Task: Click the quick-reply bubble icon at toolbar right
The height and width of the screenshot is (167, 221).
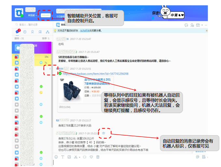Action: (198, 157)
